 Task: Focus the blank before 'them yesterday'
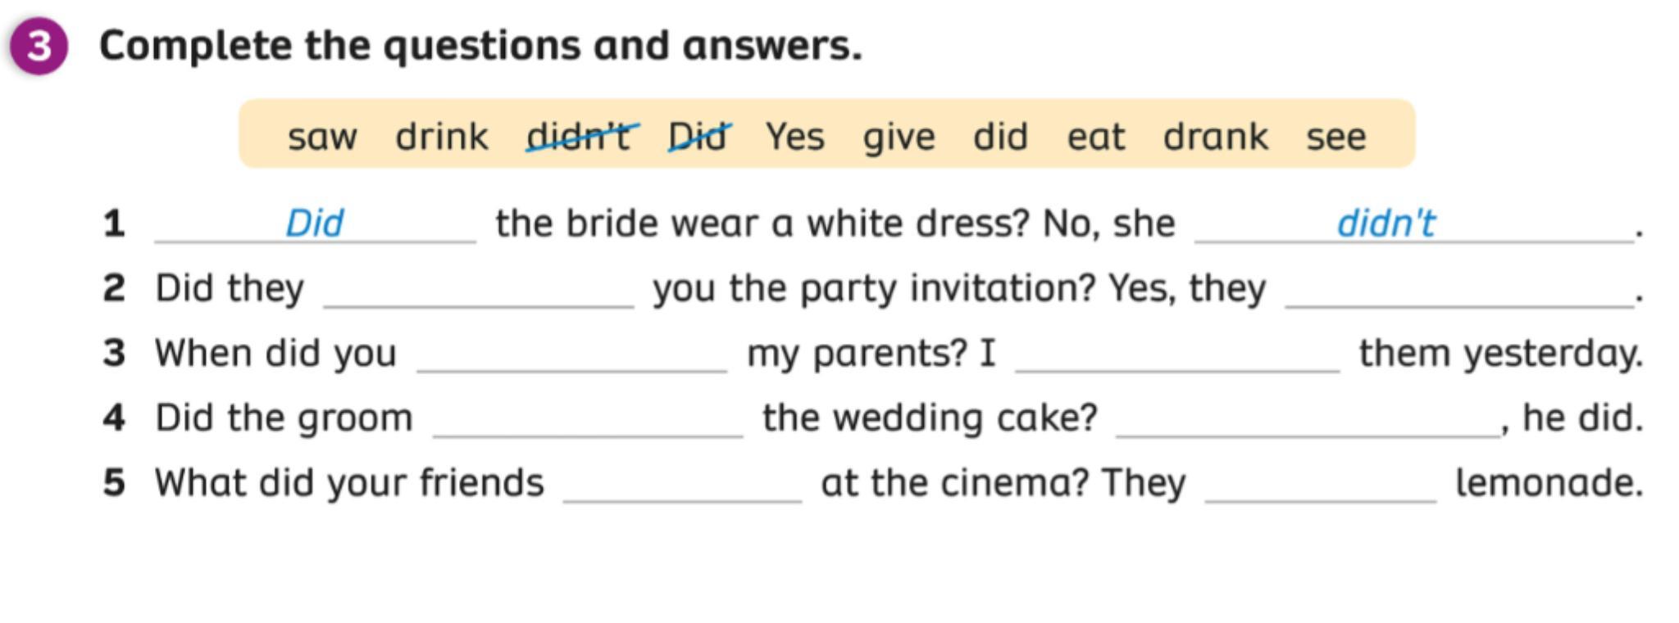[1177, 357]
